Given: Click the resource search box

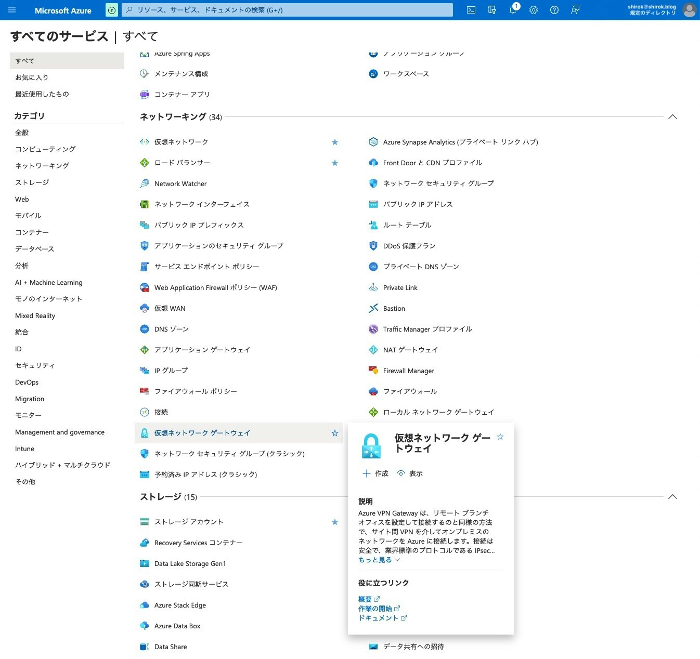Looking at the screenshot, I should (288, 10).
